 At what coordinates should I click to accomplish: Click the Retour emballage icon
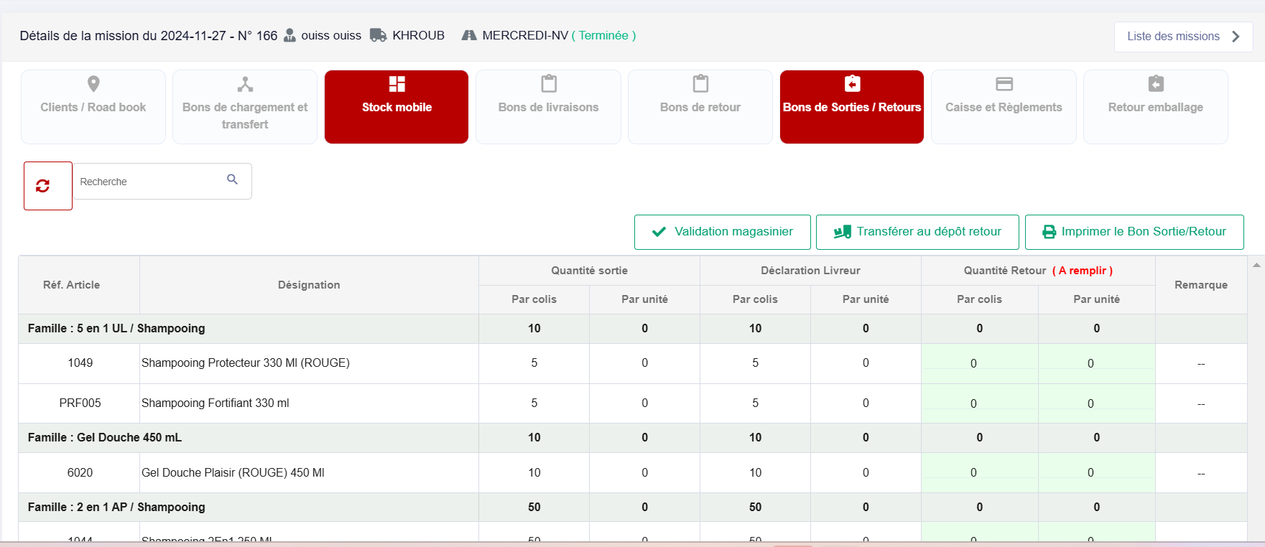[x=1155, y=84]
